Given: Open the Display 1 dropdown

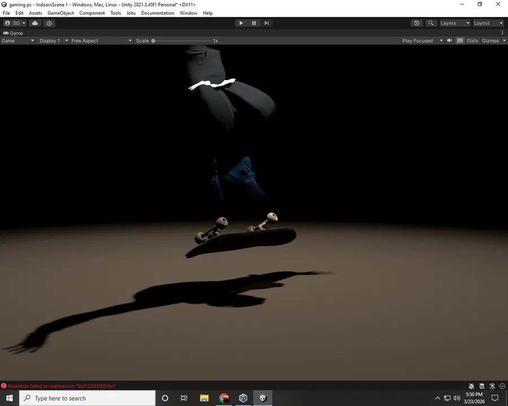Looking at the screenshot, I should 54,41.
